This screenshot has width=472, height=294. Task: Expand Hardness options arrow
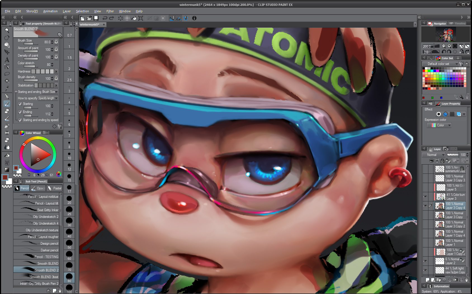[x=56, y=71]
